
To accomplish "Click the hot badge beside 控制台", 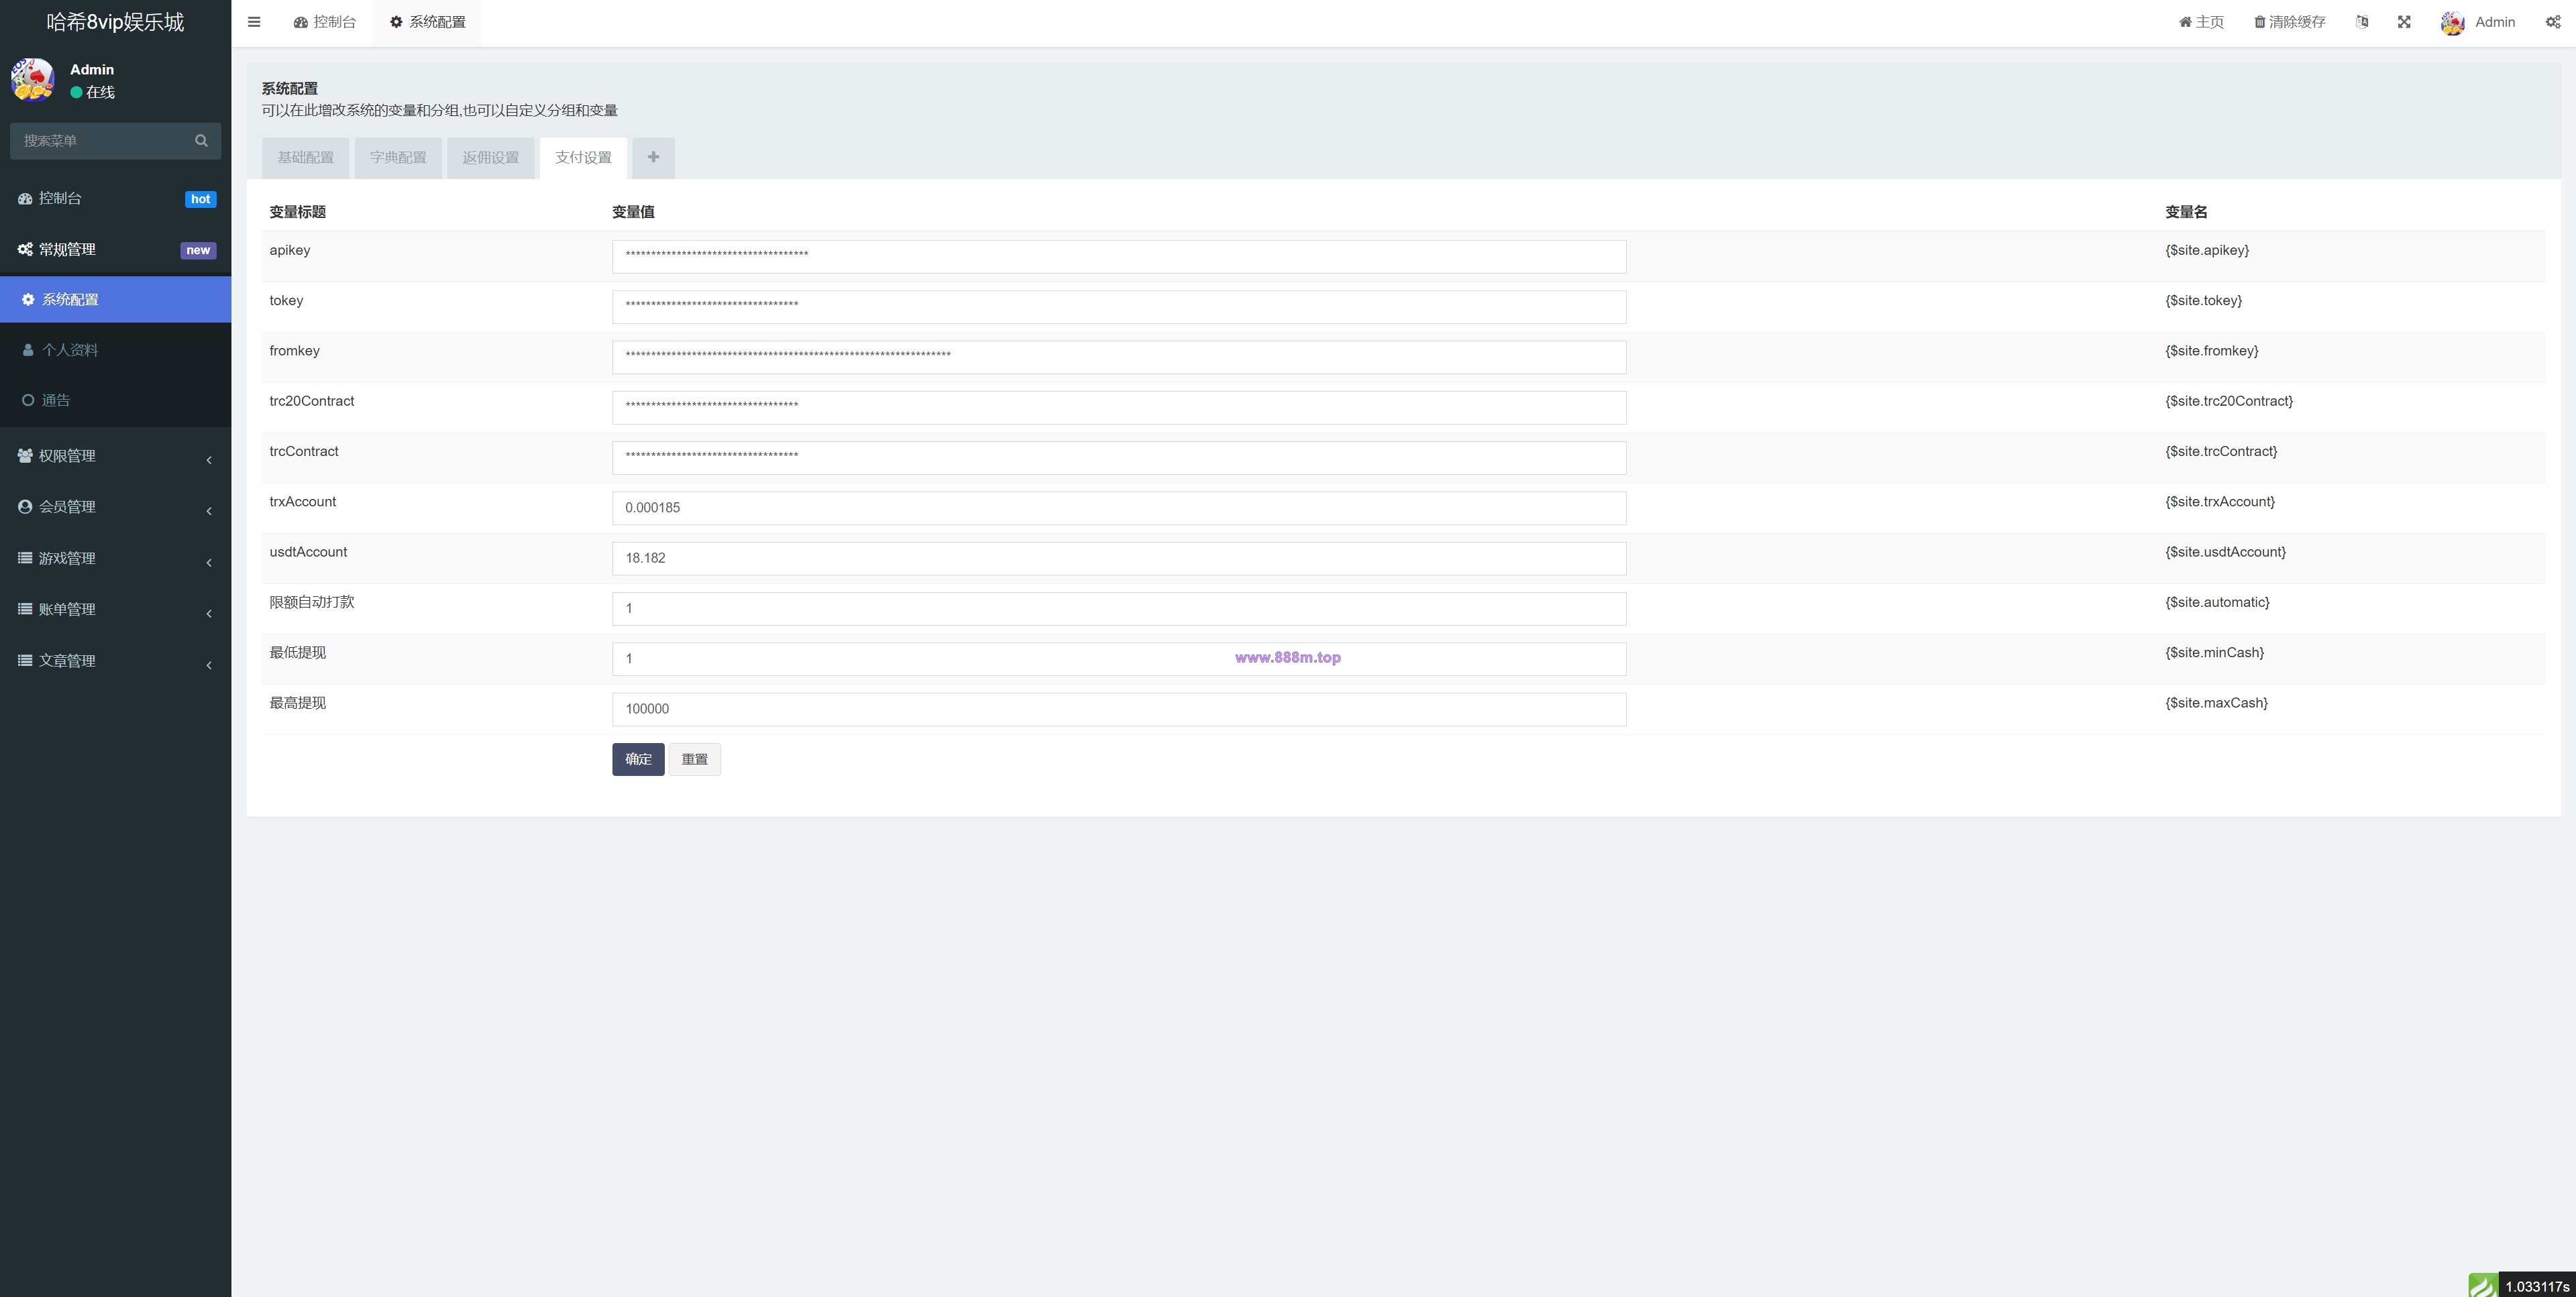I will click(200, 199).
